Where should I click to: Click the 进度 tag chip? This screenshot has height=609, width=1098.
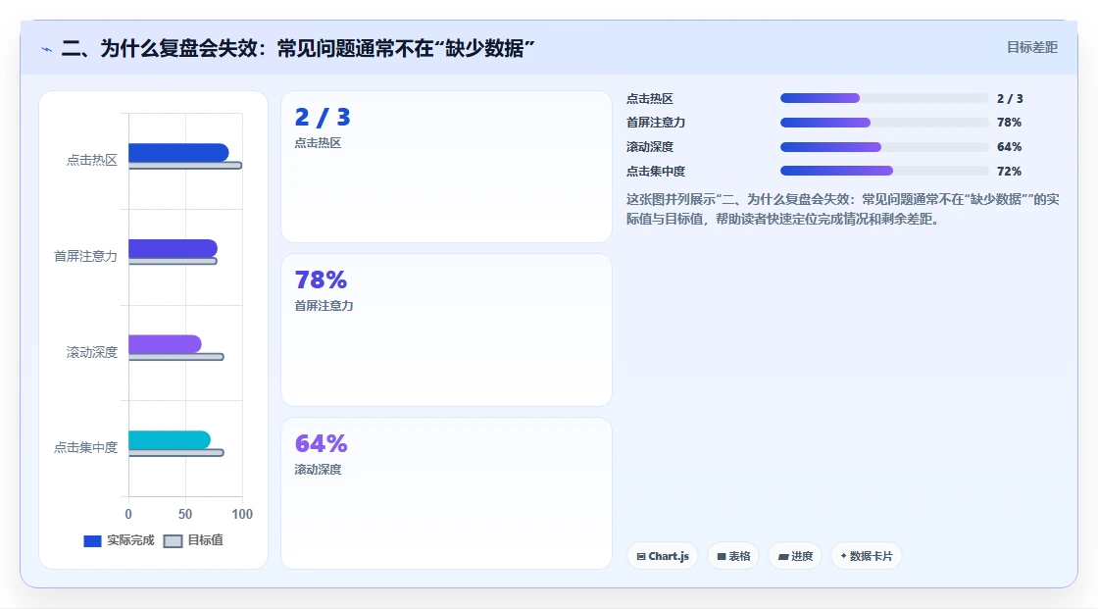click(x=795, y=556)
